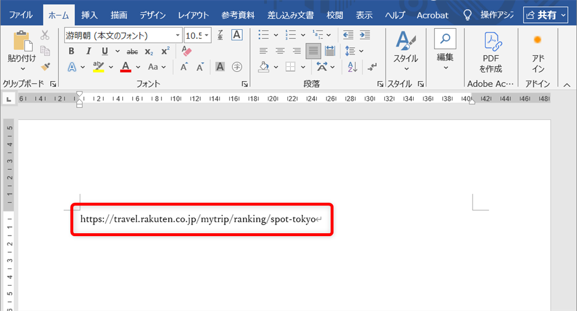Click the shading paint bucket icon
577x311 pixels.
pos(264,67)
